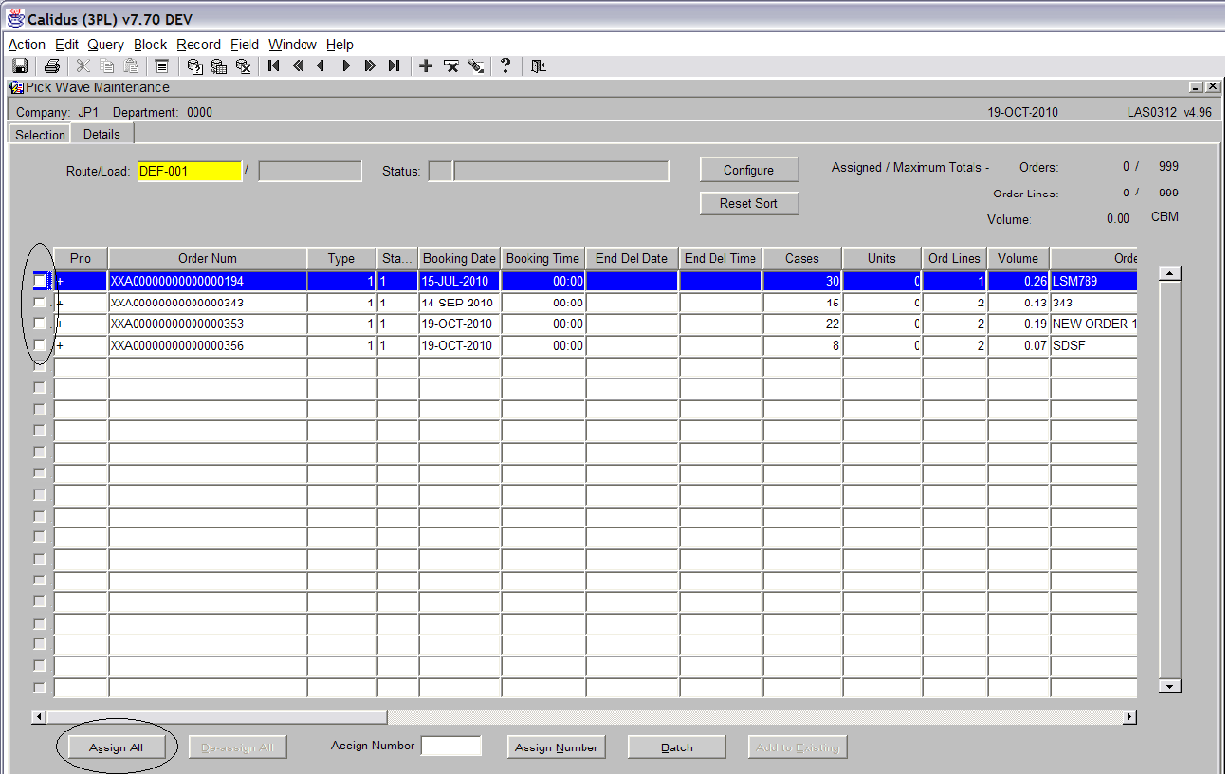Open the Action menu
Image resolution: width=1230 pixels, height=777 pixels.
(27, 45)
